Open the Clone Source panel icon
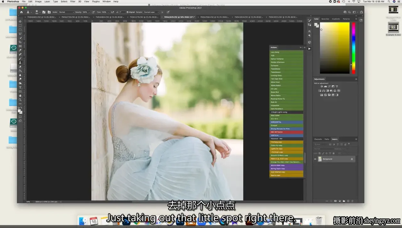The height and width of the screenshot is (228, 402). click(x=49, y=12)
